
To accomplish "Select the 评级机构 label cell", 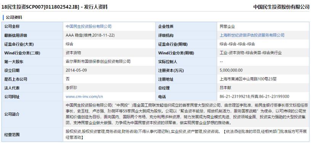I will [186, 35].
